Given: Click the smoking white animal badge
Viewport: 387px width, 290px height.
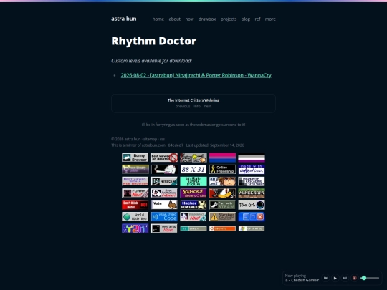Looking at the screenshot, I should point(164,169).
